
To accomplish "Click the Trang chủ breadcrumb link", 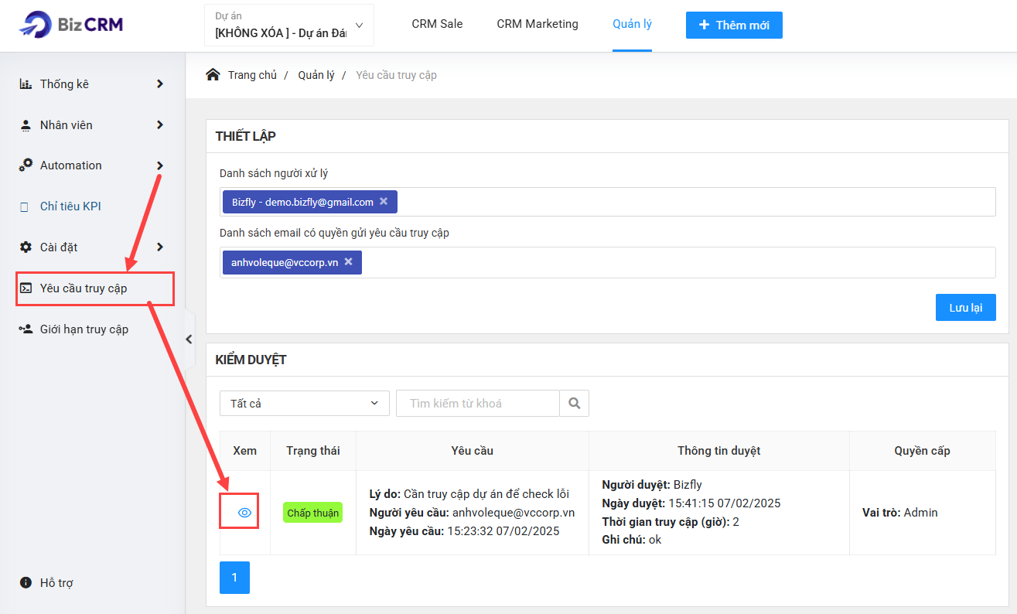I will click(x=252, y=75).
